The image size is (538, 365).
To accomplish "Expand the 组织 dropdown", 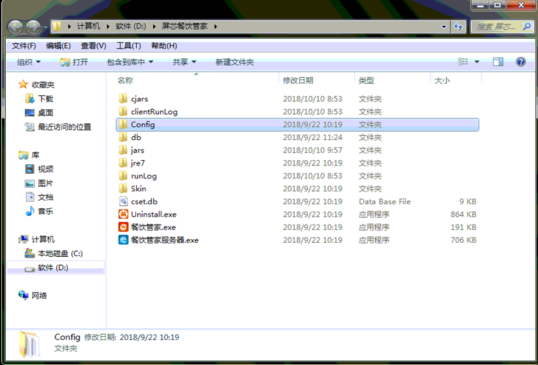I will click(29, 62).
